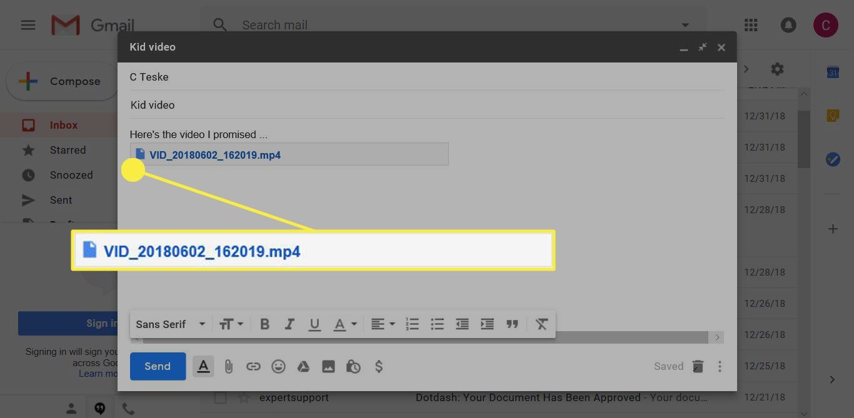Viewport: 854px width, 418px height.
Task: Open the Gmail main menu hamburger
Action: tap(28, 25)
